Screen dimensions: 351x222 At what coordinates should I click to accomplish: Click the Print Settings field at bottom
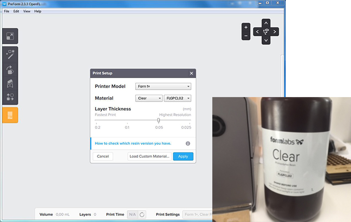197,215
